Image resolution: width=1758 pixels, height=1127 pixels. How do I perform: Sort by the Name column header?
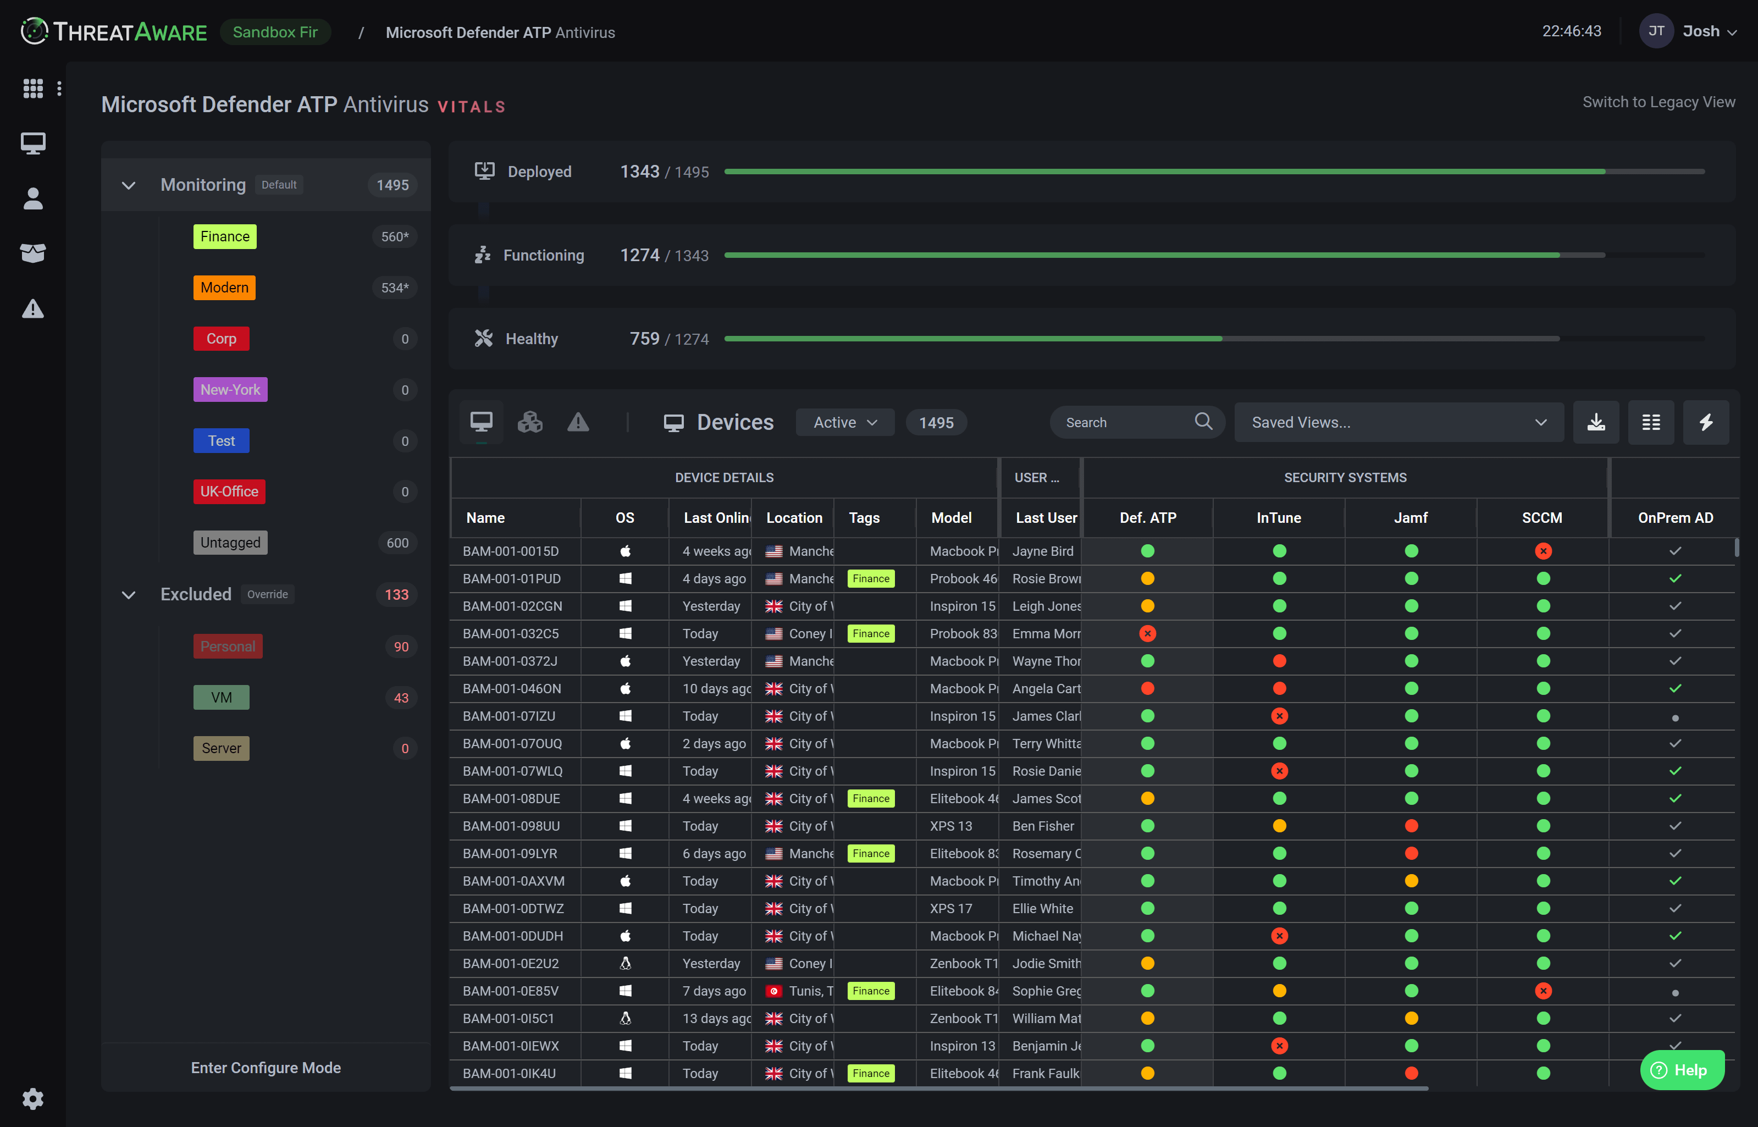pyautogui.click(x=486, y=517)
